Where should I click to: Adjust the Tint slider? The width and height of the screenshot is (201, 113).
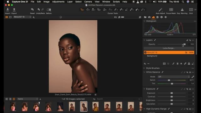click(172, 84)
